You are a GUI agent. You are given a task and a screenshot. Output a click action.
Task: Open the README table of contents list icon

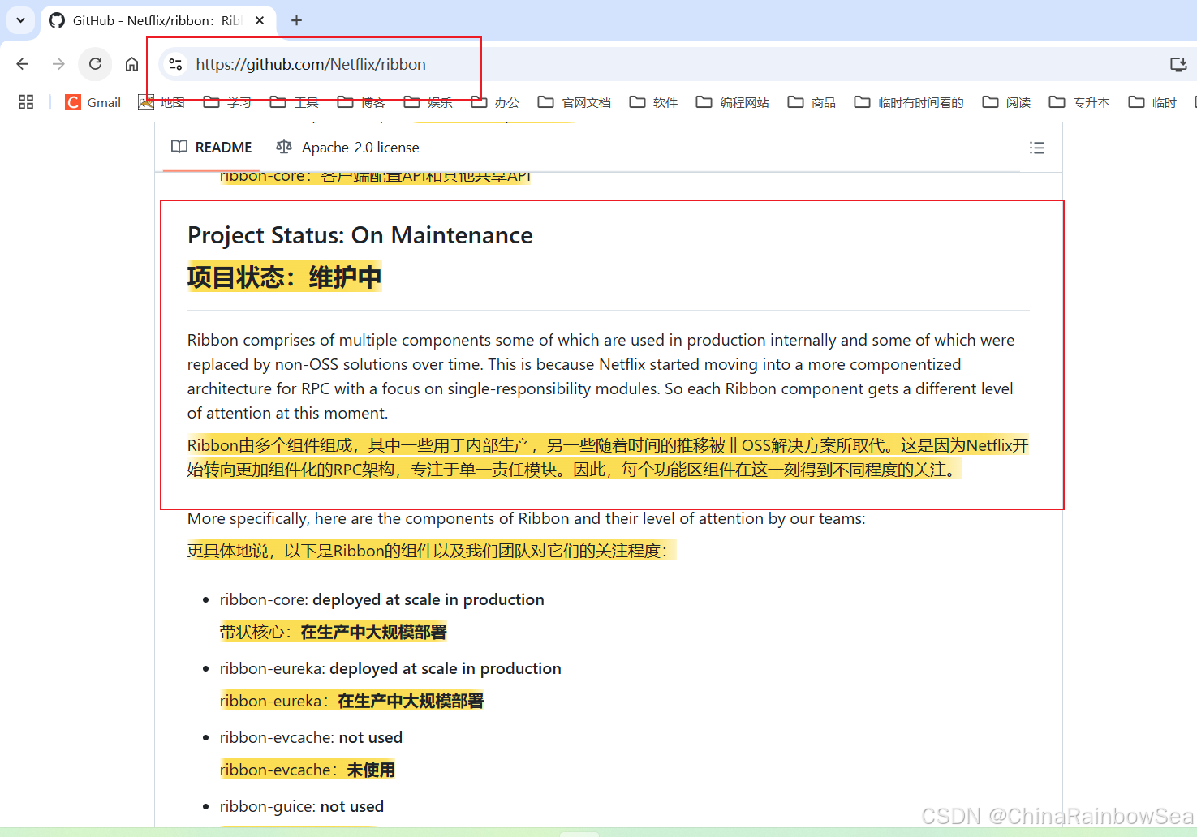[1036, 148]
